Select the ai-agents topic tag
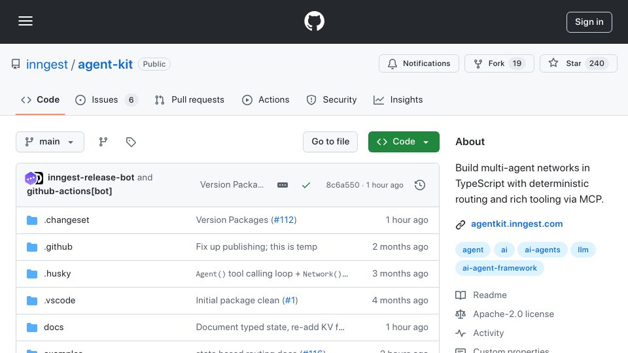 point(542,250)
